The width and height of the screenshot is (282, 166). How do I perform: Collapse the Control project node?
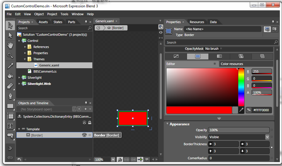click(x=19, y=41)
